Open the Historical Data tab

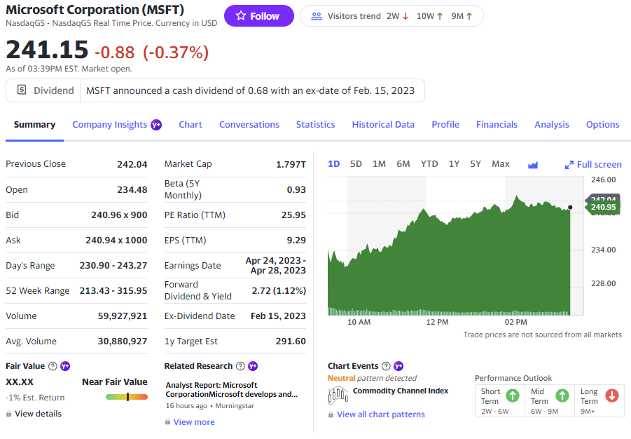pyautogui.click(x=383, y=124)
